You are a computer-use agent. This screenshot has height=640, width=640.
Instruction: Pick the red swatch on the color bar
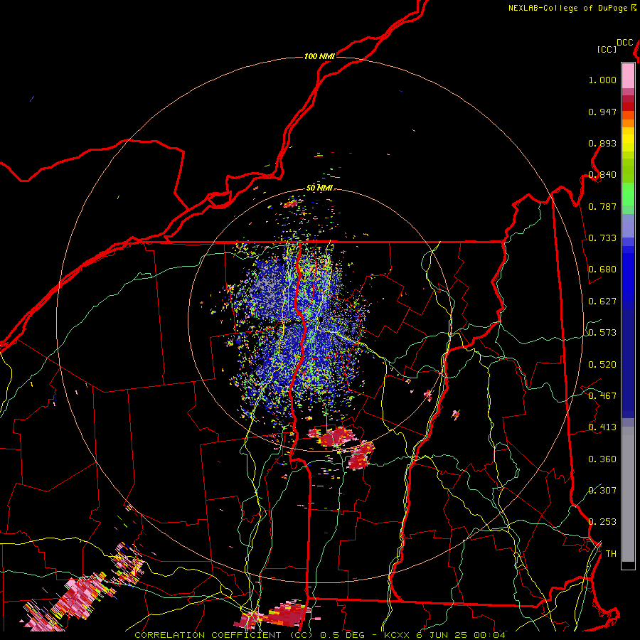[628, 107]
